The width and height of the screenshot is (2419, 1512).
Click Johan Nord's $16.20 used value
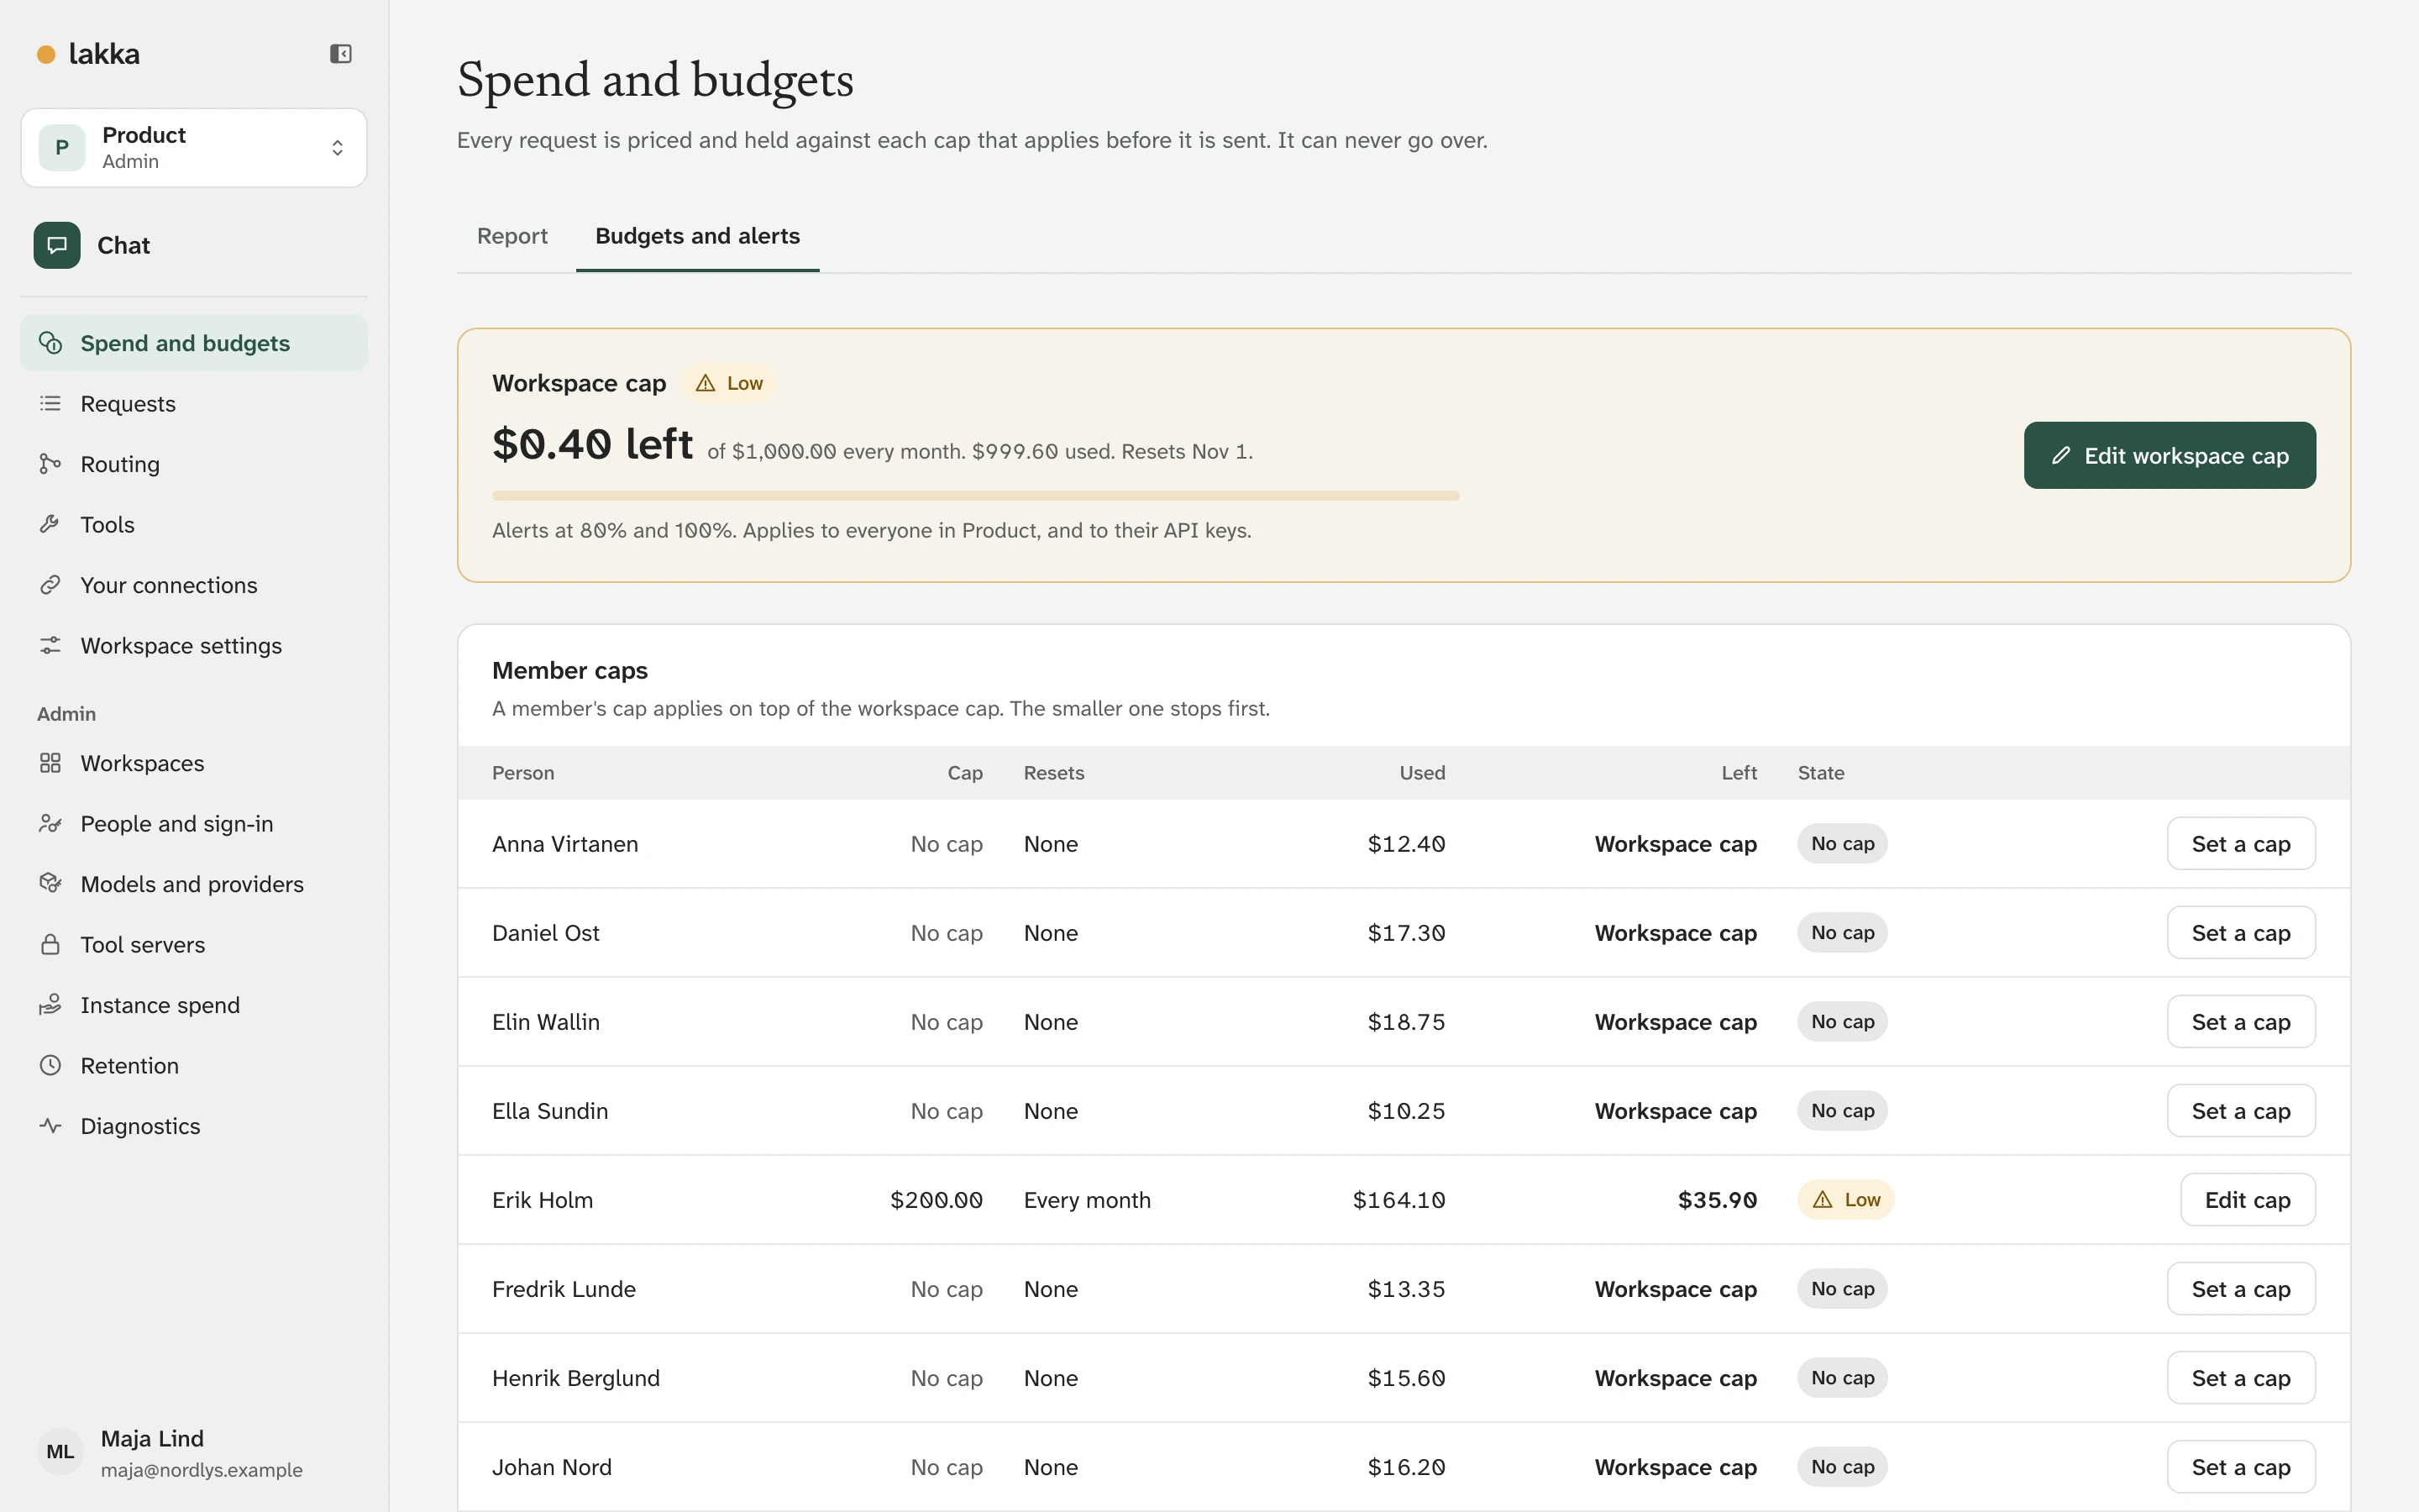coord(1406,1467)
